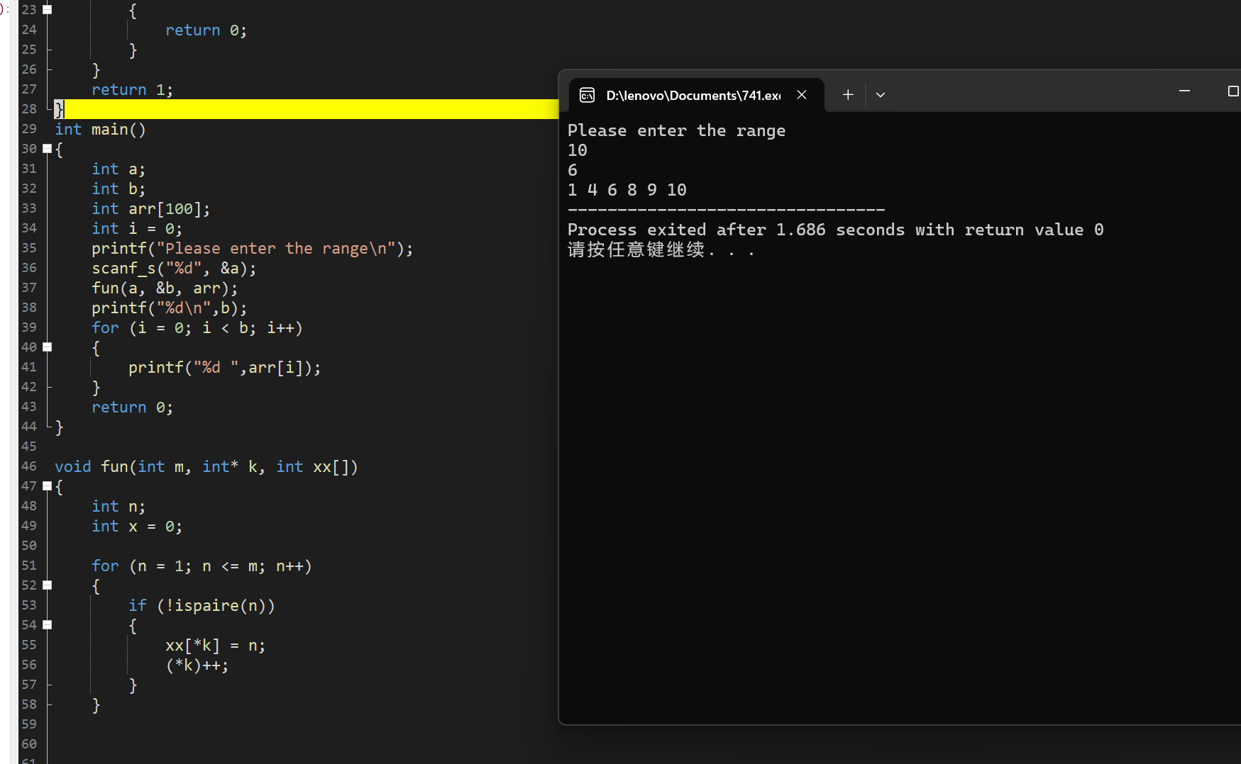This screenshot has width=1241, height=764.
Task: Open the terminal profiles dropdown chevron
Action: click(x=880, y=95)
